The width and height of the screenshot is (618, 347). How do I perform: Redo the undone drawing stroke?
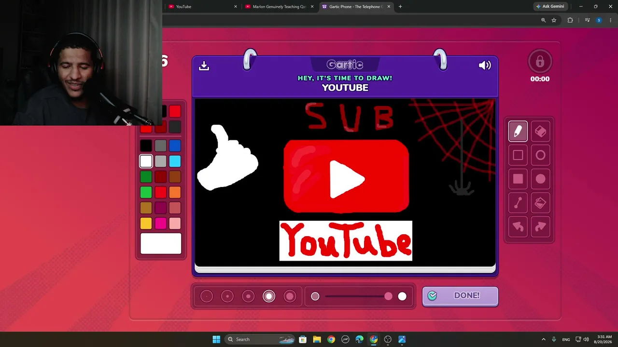tap(540, 227)
